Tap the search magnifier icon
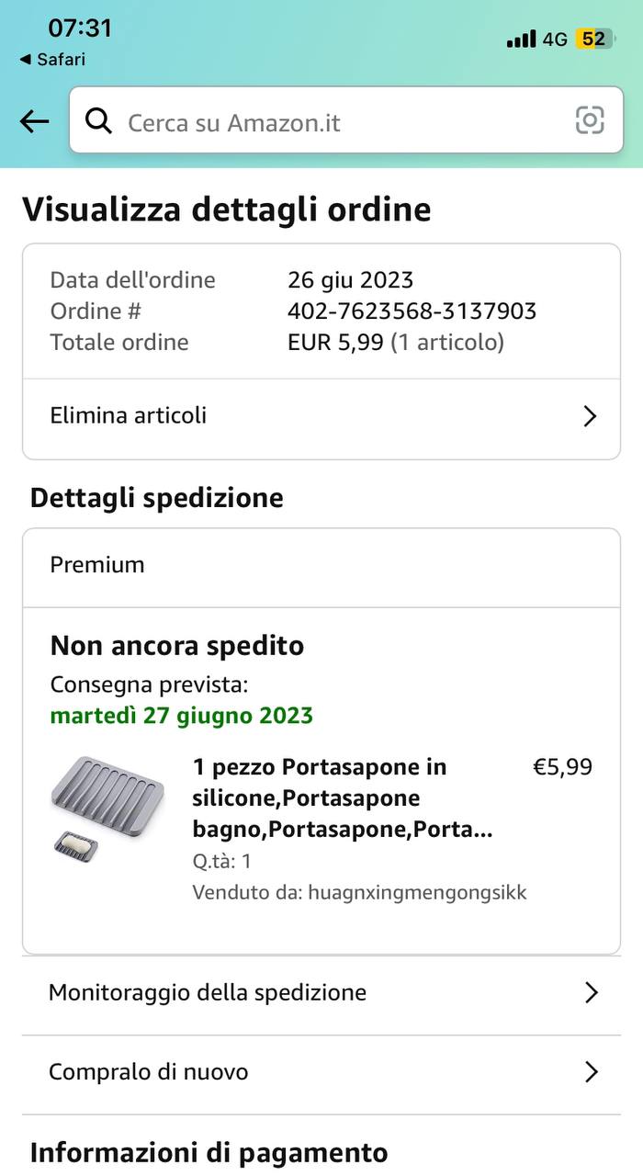Viewport: 643px width, 1176px height. point(98,120)
